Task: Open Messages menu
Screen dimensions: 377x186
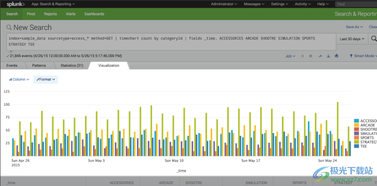Action: [x=254, y=4]
